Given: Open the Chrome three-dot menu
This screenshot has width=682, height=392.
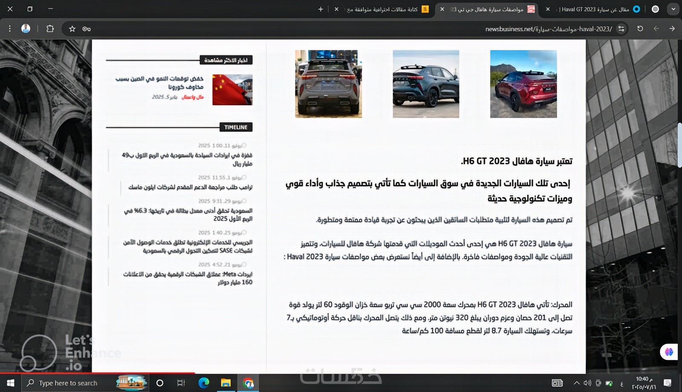Looking at the screenshot, I should (x=10, y=29).
